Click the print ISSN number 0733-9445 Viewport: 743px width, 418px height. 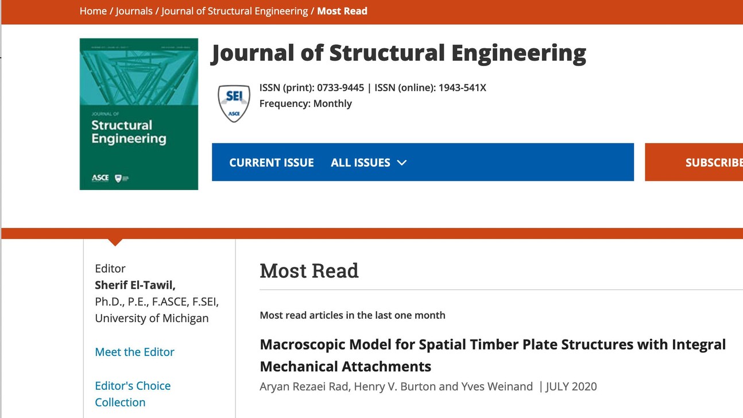[x=340, y=88]
